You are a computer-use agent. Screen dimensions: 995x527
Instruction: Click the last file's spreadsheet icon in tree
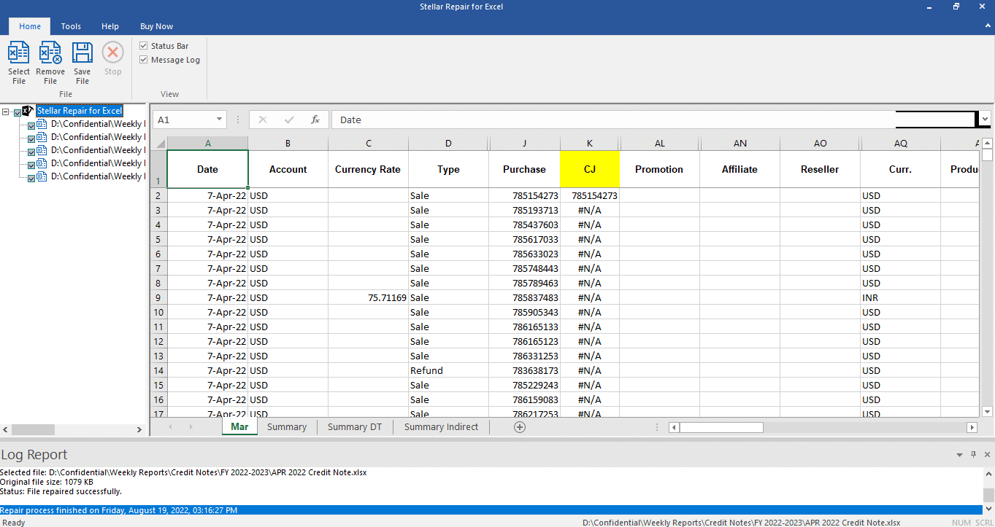point(42,177)
